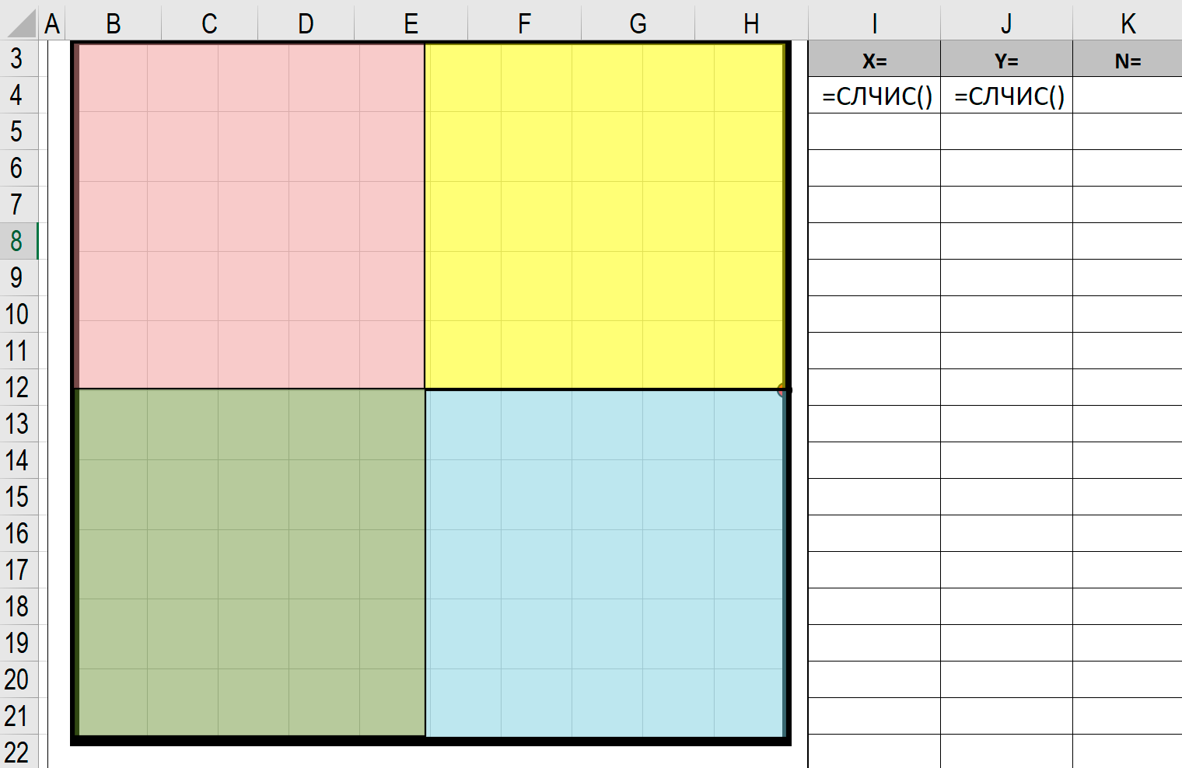This screenshot has width=1182, height=768.
Task: Click the Y= header cell
Action: pos(1007,59)
